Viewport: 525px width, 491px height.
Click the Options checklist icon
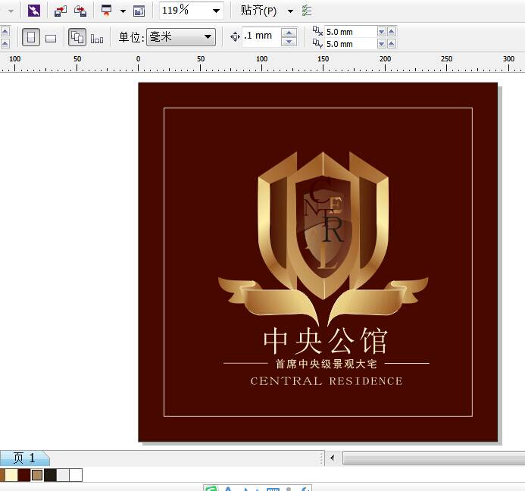(307, 11)
